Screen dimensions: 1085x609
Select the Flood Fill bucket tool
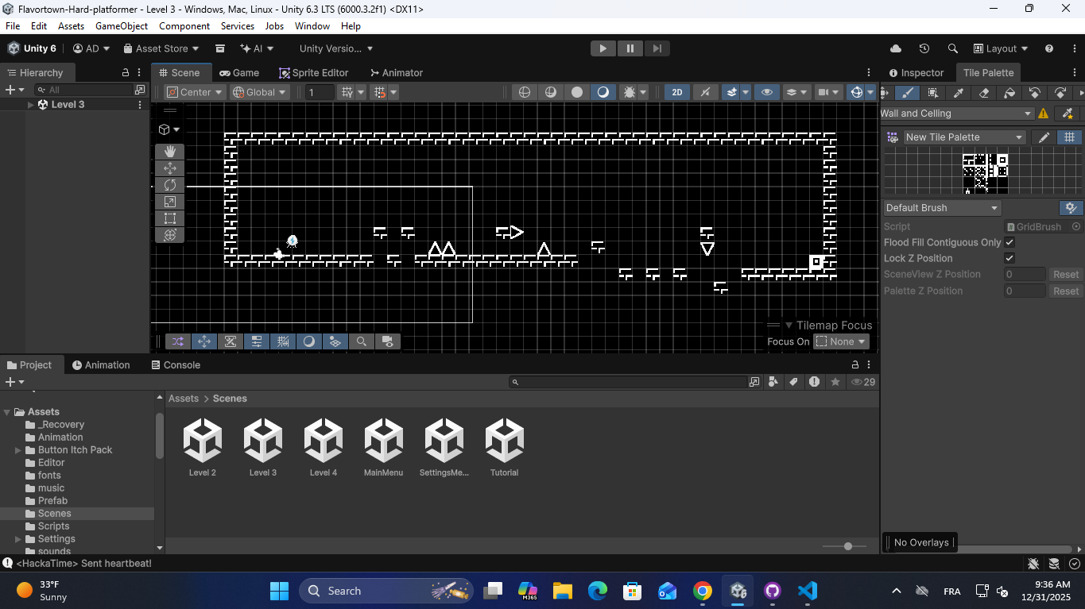click(x=1009, y=93)
